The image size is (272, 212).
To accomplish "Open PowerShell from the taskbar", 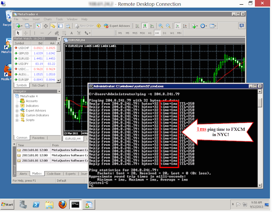I will click(36, 205).
